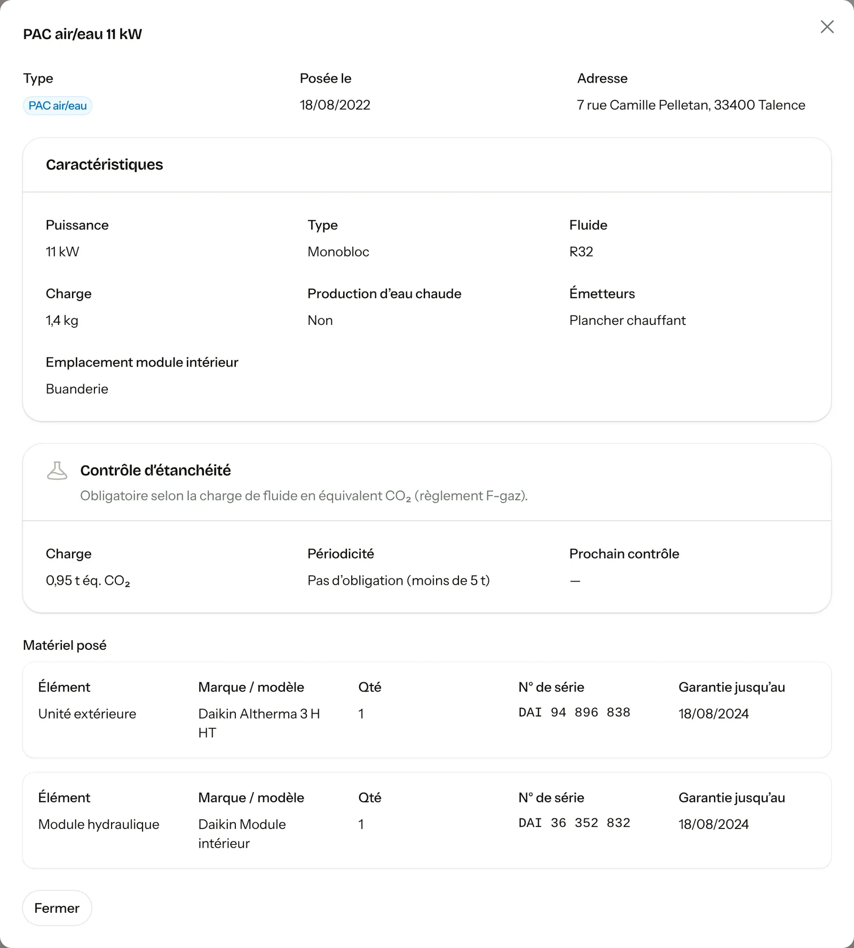Click the flask icon beside Contrôle d'étanchéité

tap(57, 471)
